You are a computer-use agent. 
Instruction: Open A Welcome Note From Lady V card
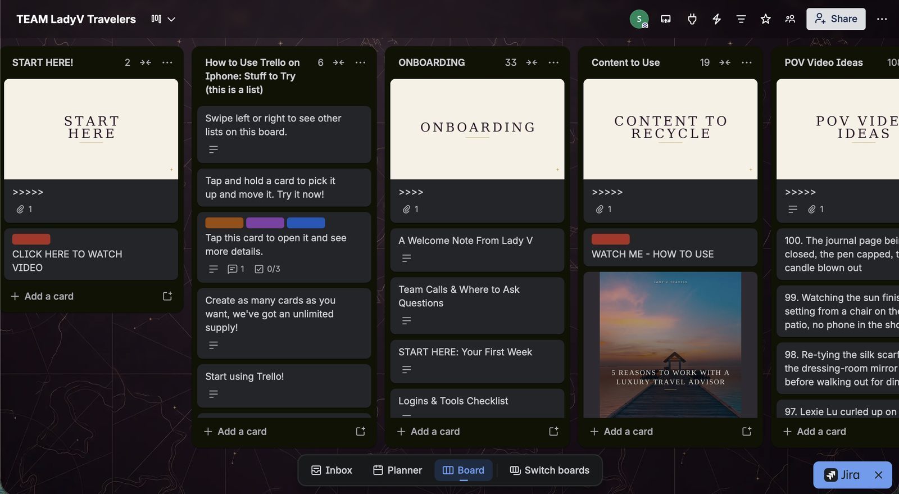click(x=477, y=250)
